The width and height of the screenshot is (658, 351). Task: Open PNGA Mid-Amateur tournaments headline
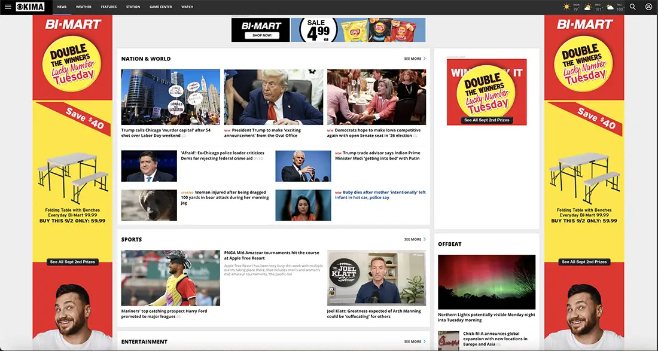pos(272,256)
